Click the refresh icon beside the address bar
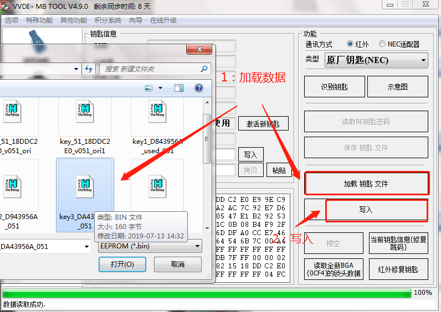 click(89, 69)
